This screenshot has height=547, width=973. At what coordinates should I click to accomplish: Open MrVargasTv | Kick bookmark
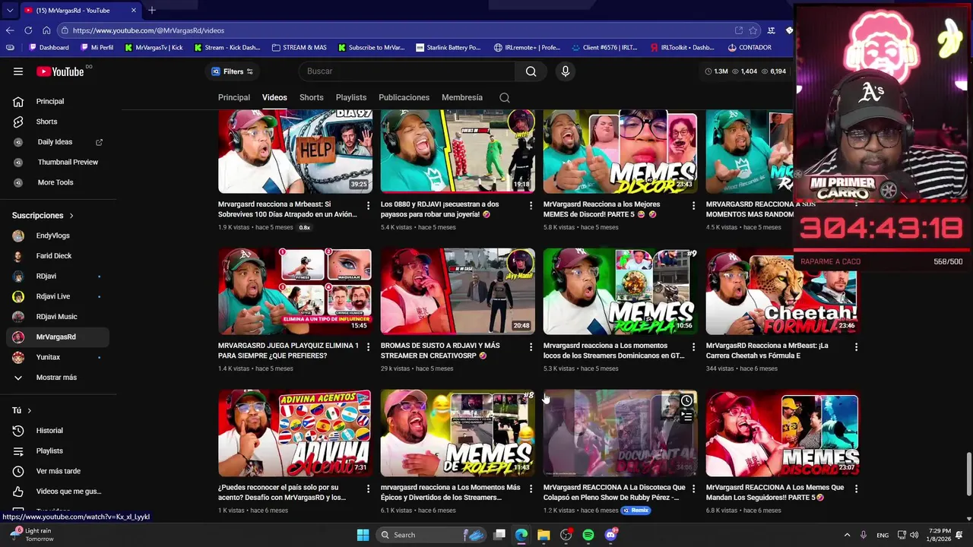[154, 47]
